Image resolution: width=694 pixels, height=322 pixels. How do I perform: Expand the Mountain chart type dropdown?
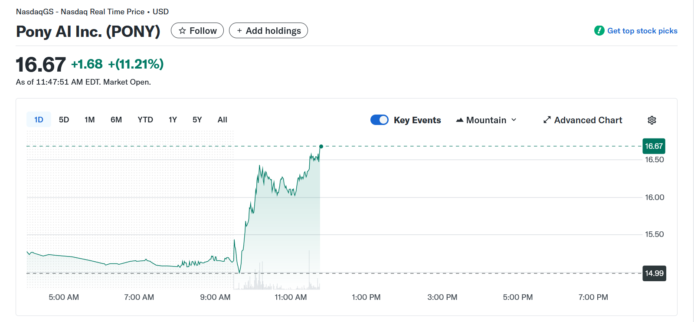pyautogui.click(x=486, y=120)
